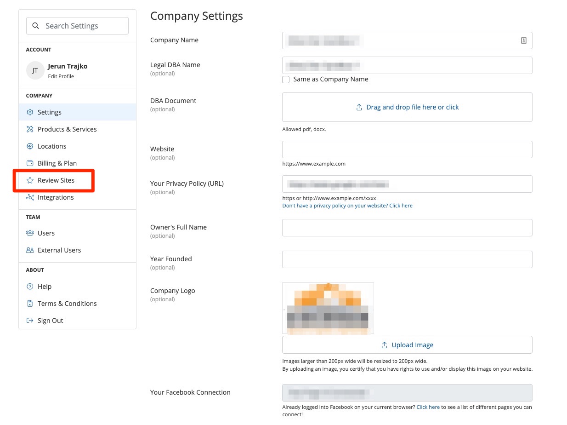567x425 pixels.
Task: Click into the Website input field
Action: [x=407, y=149]
